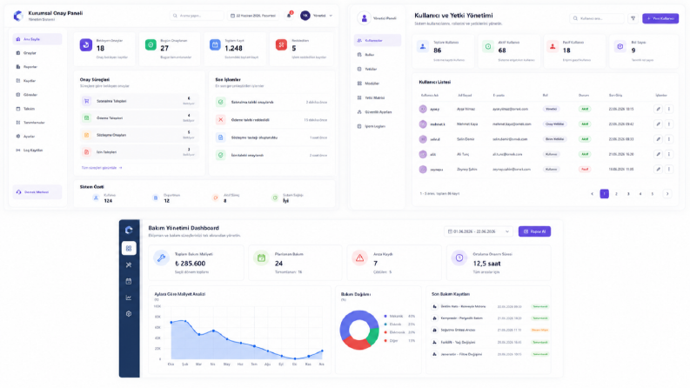Screen dimensions: 690x388
Task: Click the filter icon beside user search
Action: (633, 18)
